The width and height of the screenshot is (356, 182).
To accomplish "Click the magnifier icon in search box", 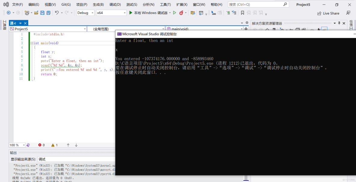I will (285, 4).
